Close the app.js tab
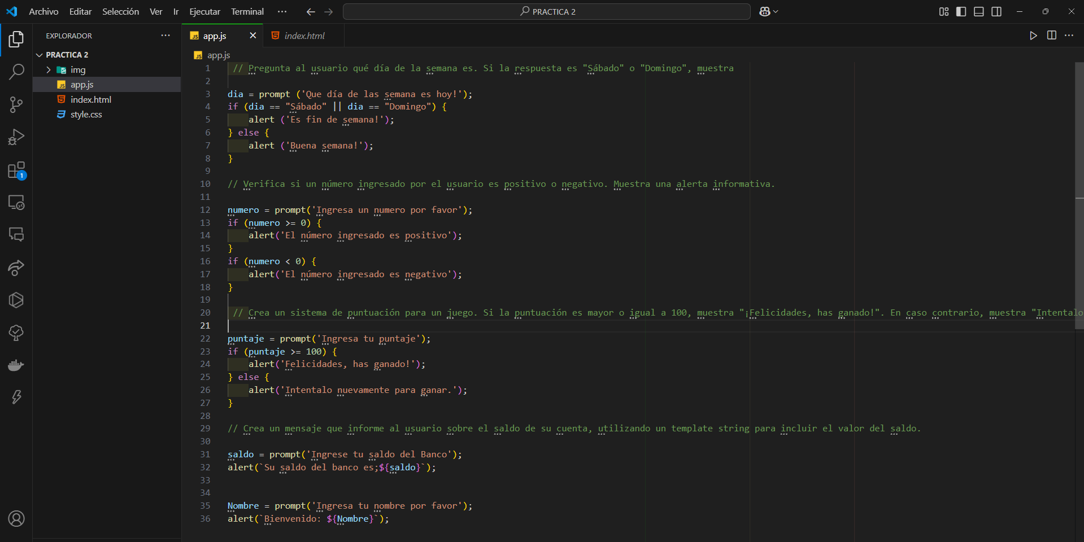1084x542 pixels. (253, 36)
